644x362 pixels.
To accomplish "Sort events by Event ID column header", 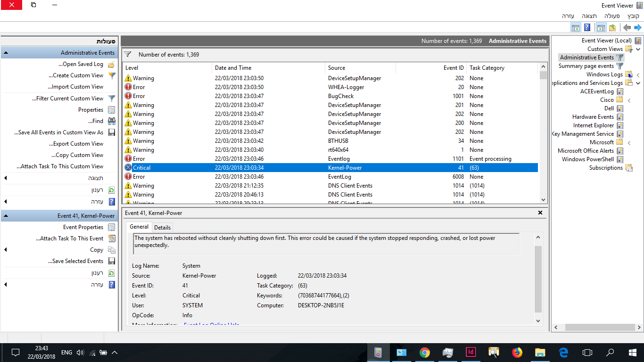I will (x=431, y=68).
